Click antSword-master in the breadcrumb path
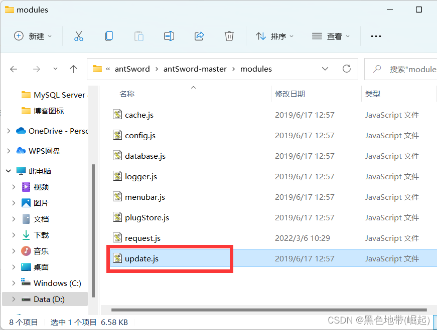 [195, 69]
